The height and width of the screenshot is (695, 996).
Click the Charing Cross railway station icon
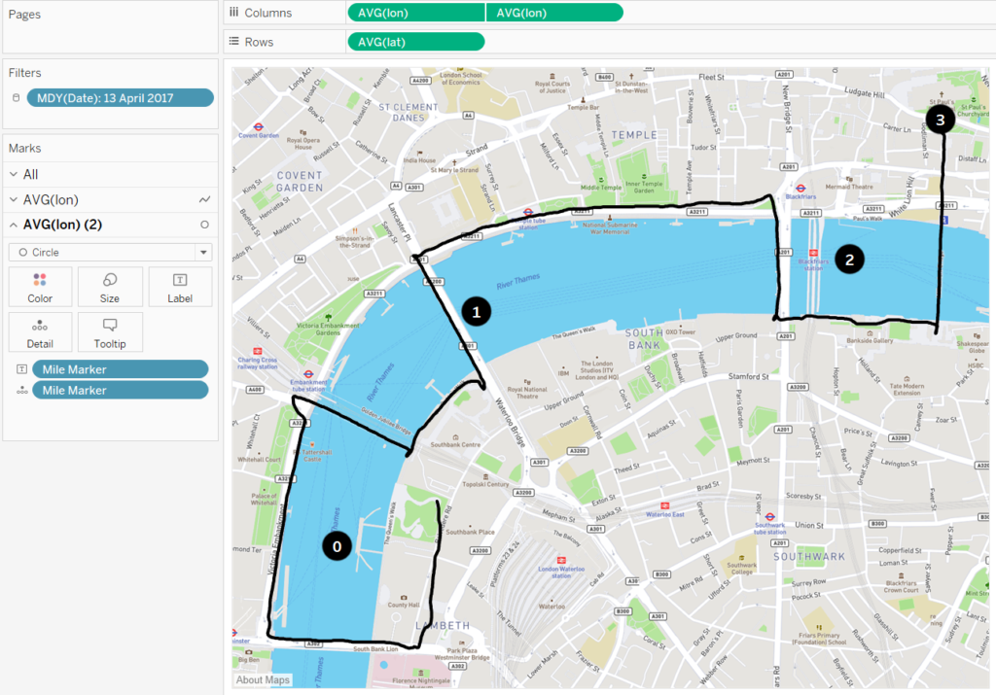click(x=257, y=351)
